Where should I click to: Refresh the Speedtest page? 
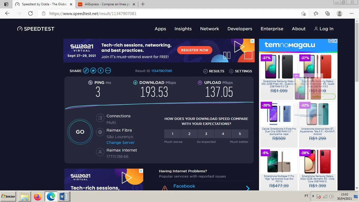[x=30, y=13]
